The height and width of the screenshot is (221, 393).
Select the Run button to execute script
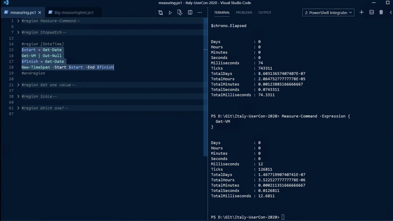click(170, 12)
